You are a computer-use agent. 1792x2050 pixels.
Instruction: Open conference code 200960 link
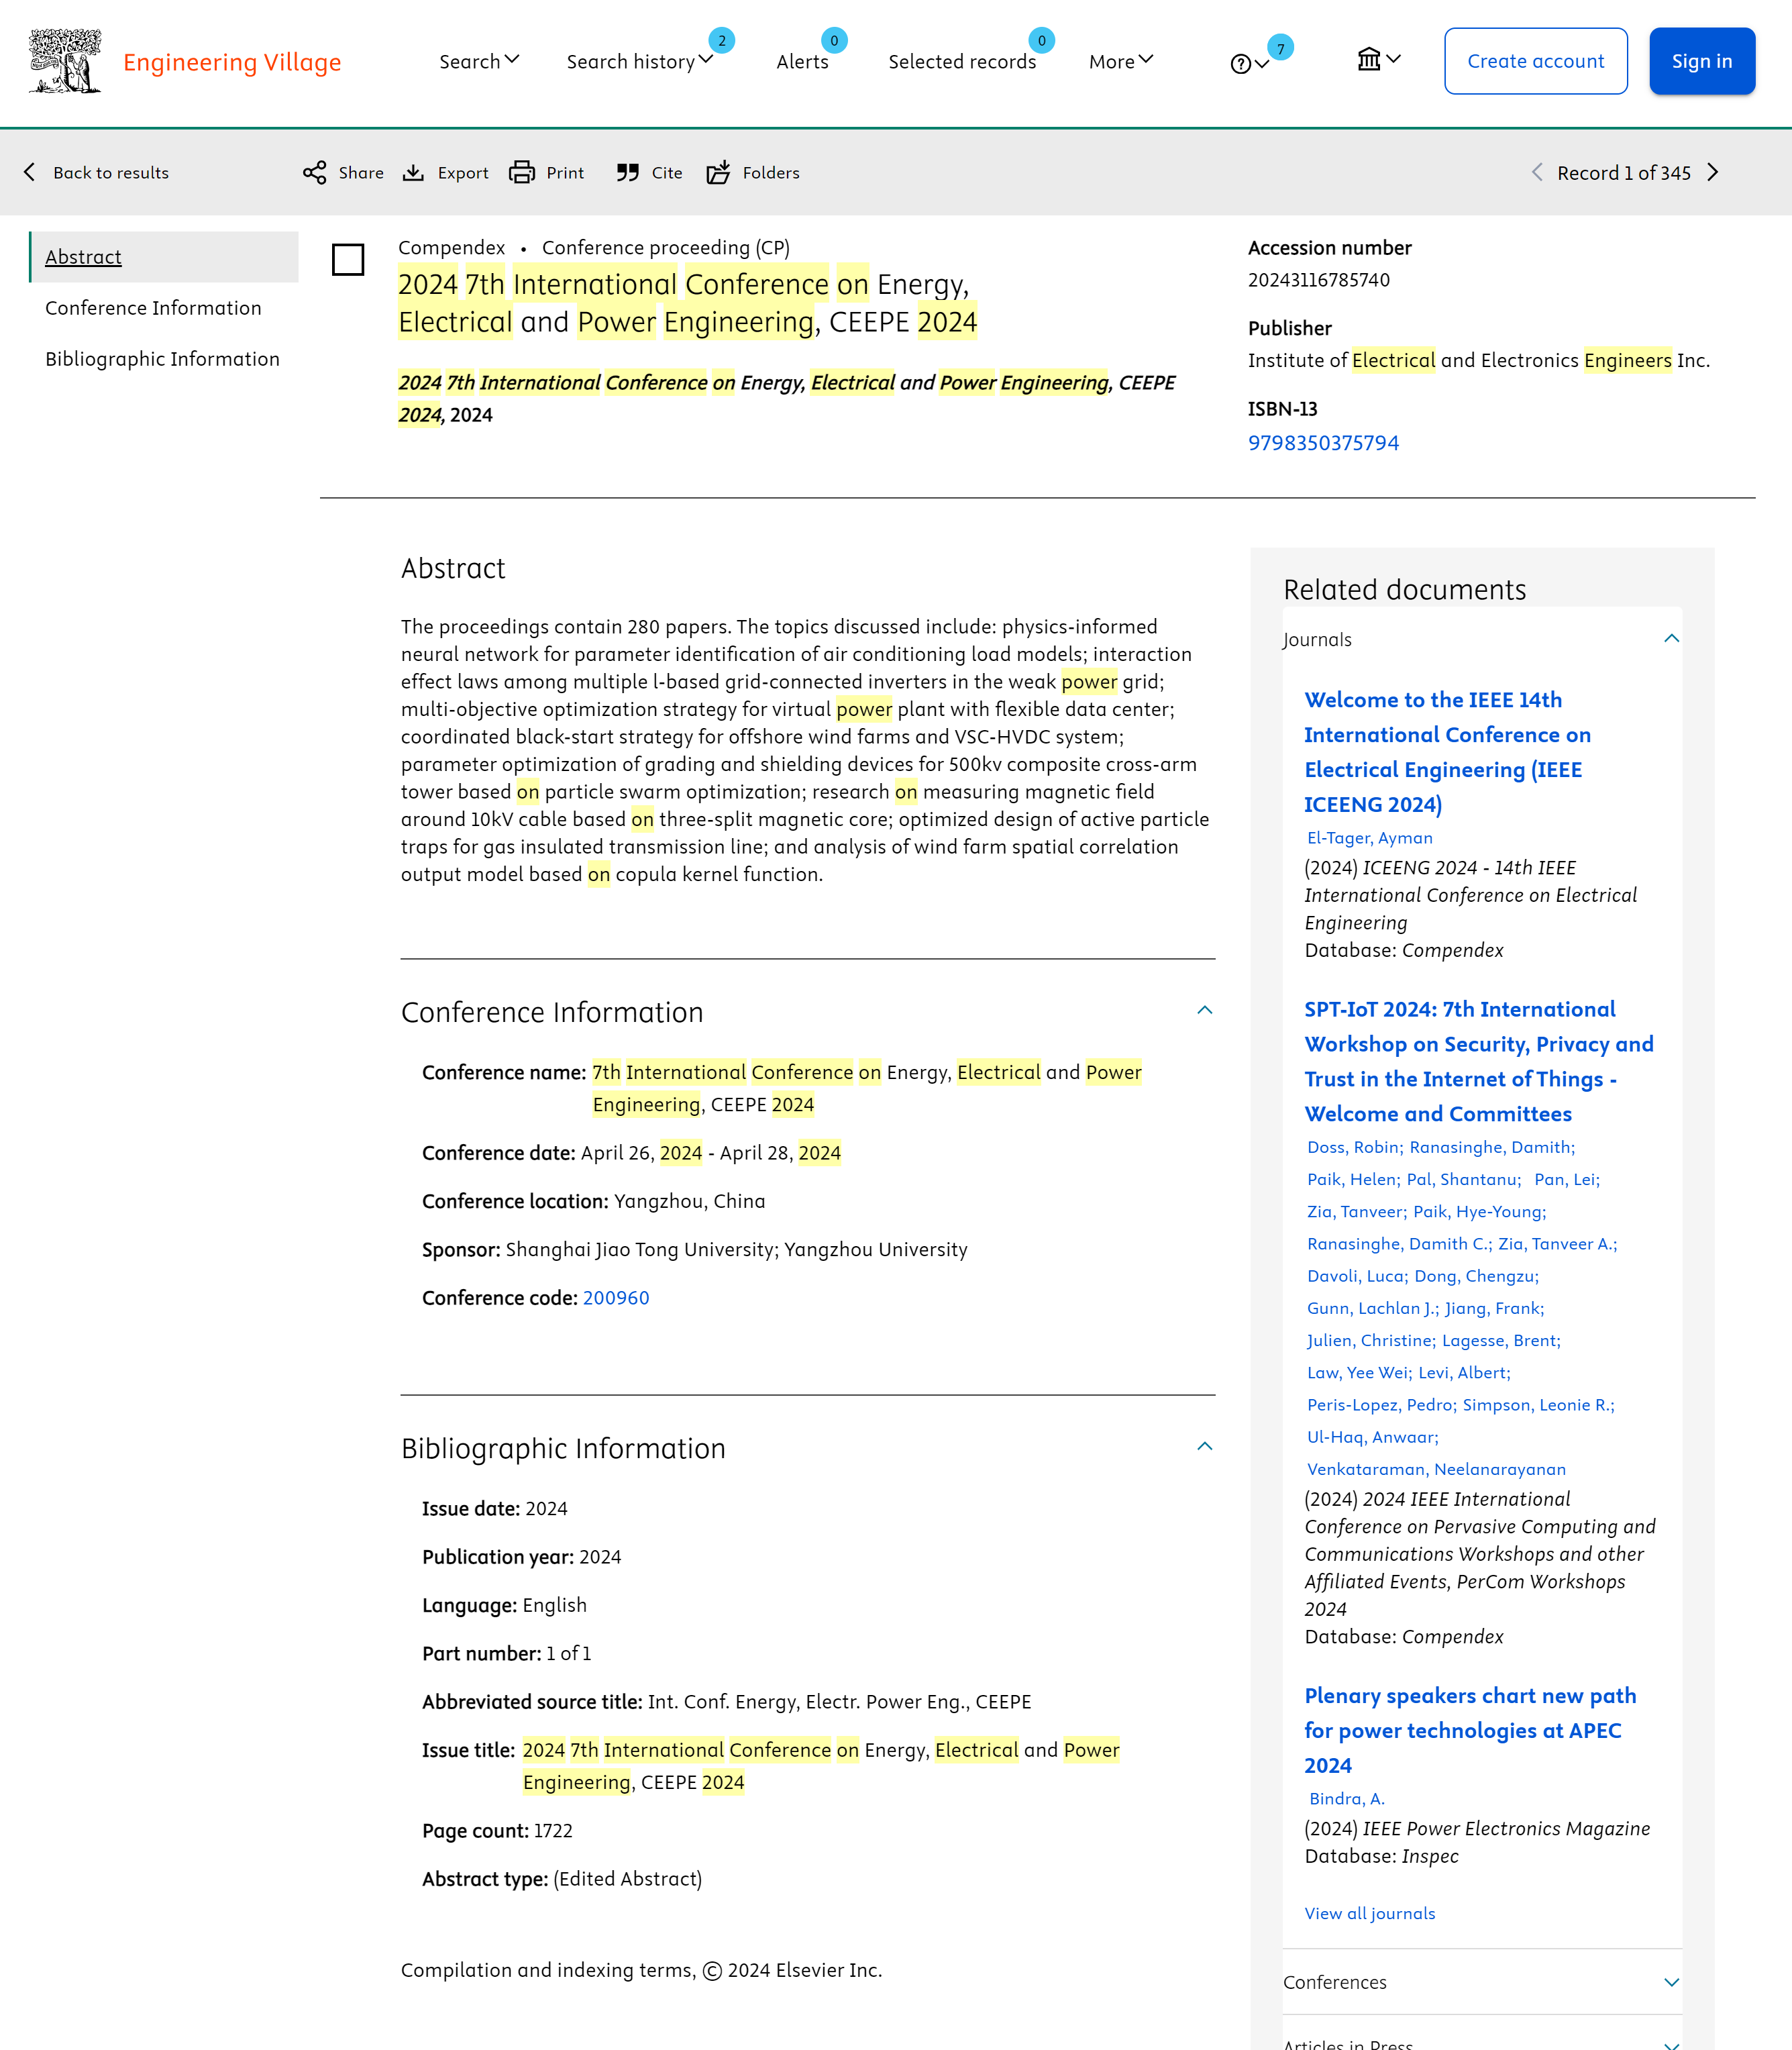pos(616,1298)
